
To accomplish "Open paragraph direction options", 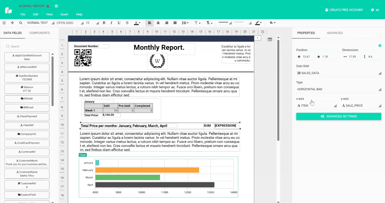I will click(209, 23).
